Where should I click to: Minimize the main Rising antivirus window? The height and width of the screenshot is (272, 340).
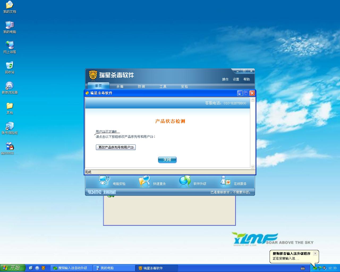(238, 71)
